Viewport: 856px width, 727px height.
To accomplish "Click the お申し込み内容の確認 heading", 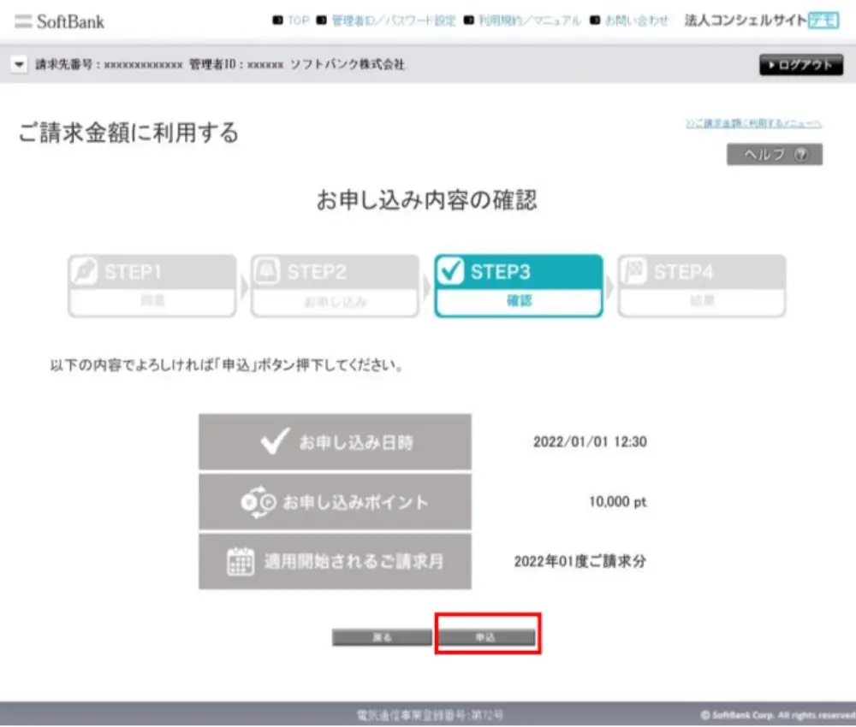I will [x=426, y=200].
